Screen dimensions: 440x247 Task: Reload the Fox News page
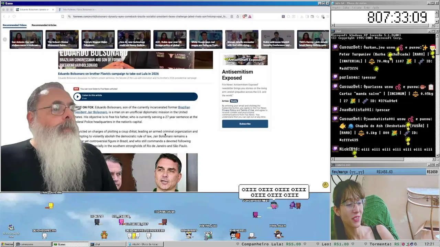(14, 16)
